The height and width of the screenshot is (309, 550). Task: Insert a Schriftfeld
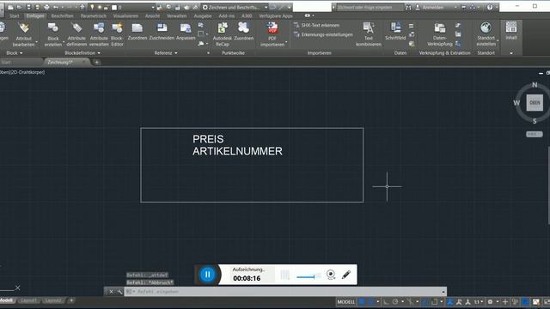[x=395, y=31]
